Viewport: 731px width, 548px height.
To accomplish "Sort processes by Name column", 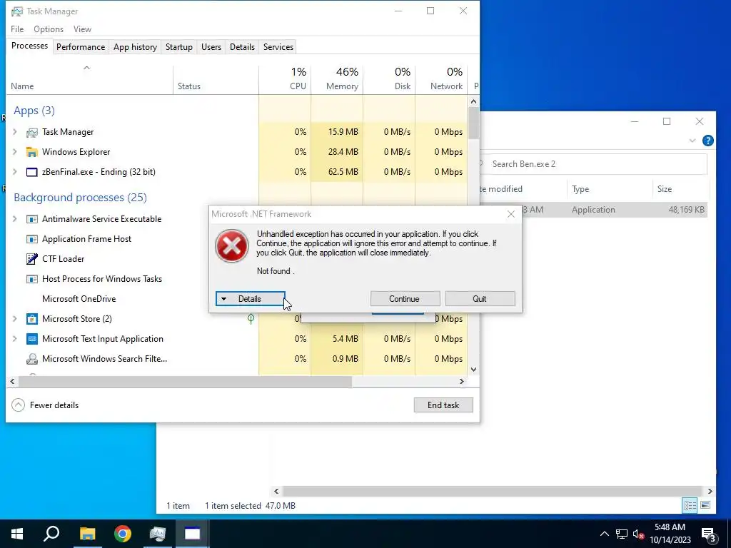I will 89,79.
